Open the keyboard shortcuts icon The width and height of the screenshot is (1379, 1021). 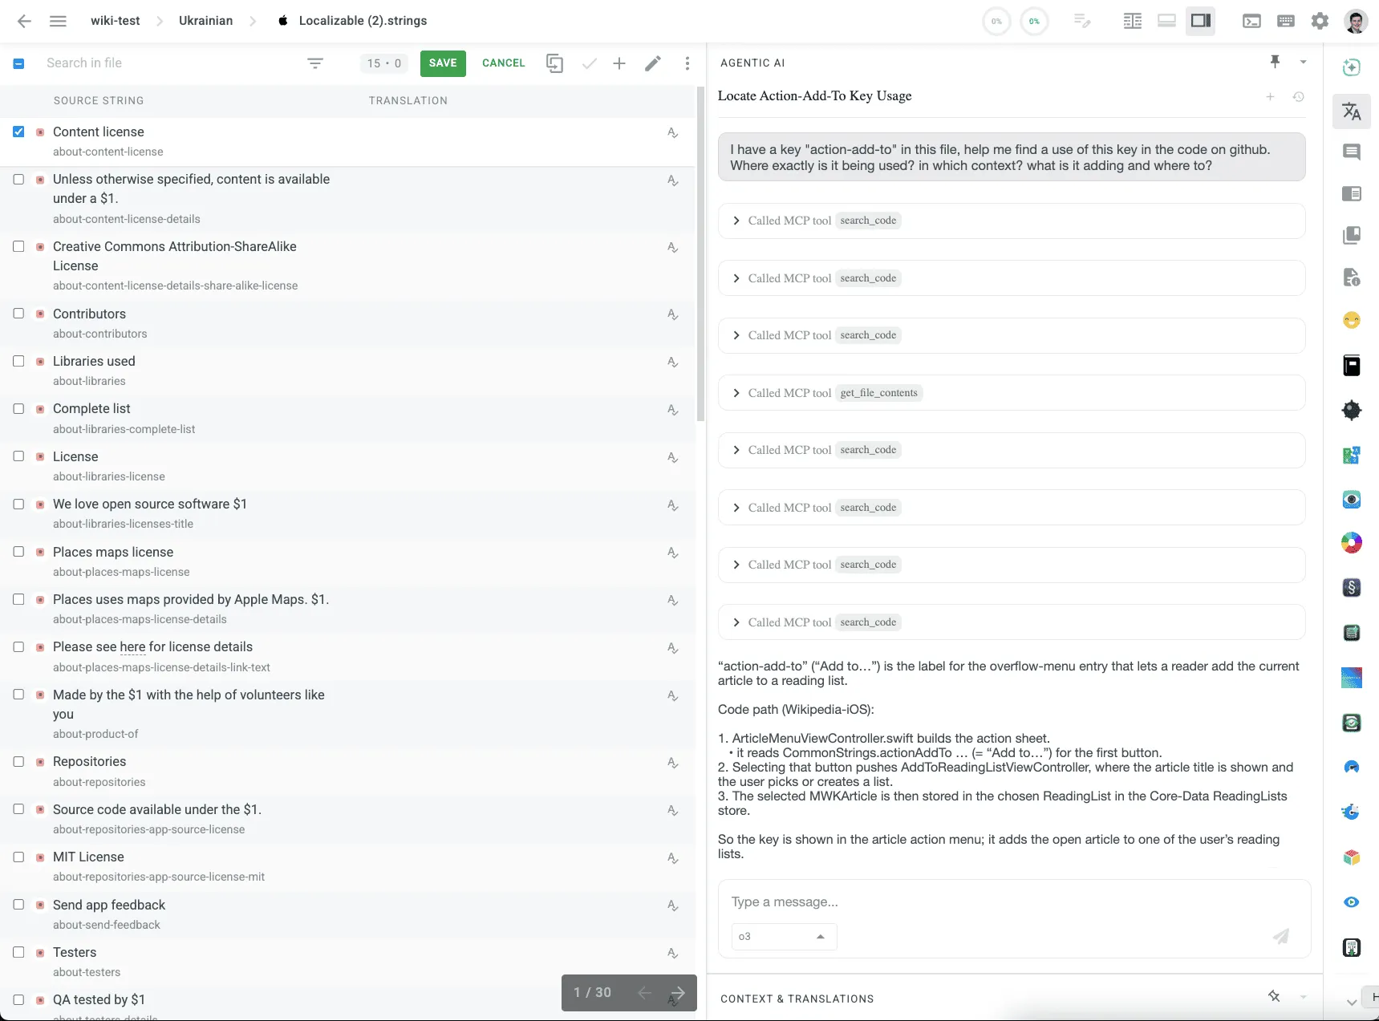coord(1285,21)
